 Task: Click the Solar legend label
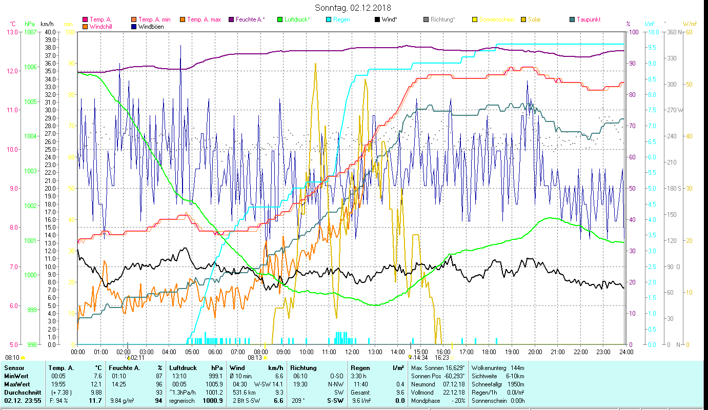pos(534,20)
